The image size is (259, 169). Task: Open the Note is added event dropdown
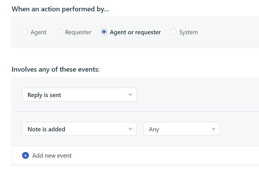(x=79, y=129)
